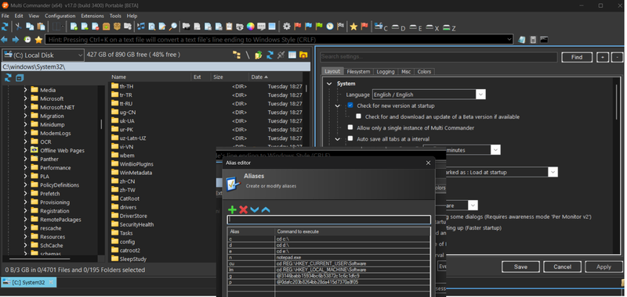Click the Cancel button in settings
The height and width of the screenshot is (297, 627).
click(562, 267)
